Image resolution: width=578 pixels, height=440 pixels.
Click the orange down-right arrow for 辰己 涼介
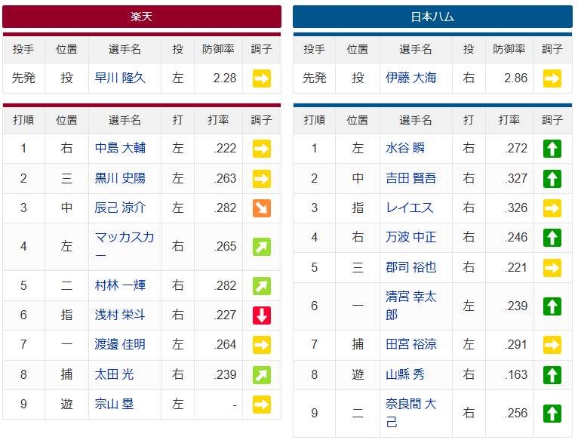[x=262, y=208]
